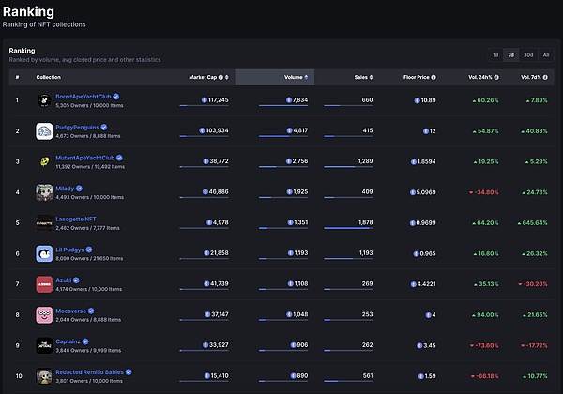Click the PudgyPenguins volume progress bar
Viewport: 563px width, 394px height.
pos(283,137)
